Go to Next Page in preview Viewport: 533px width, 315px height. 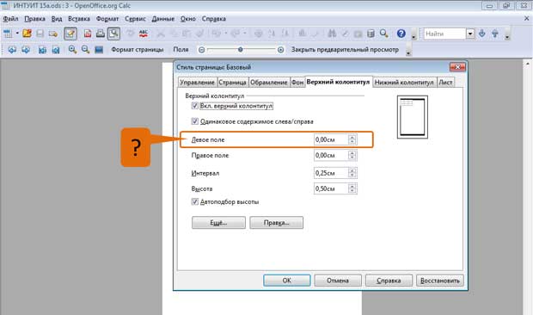click(26, 50)
